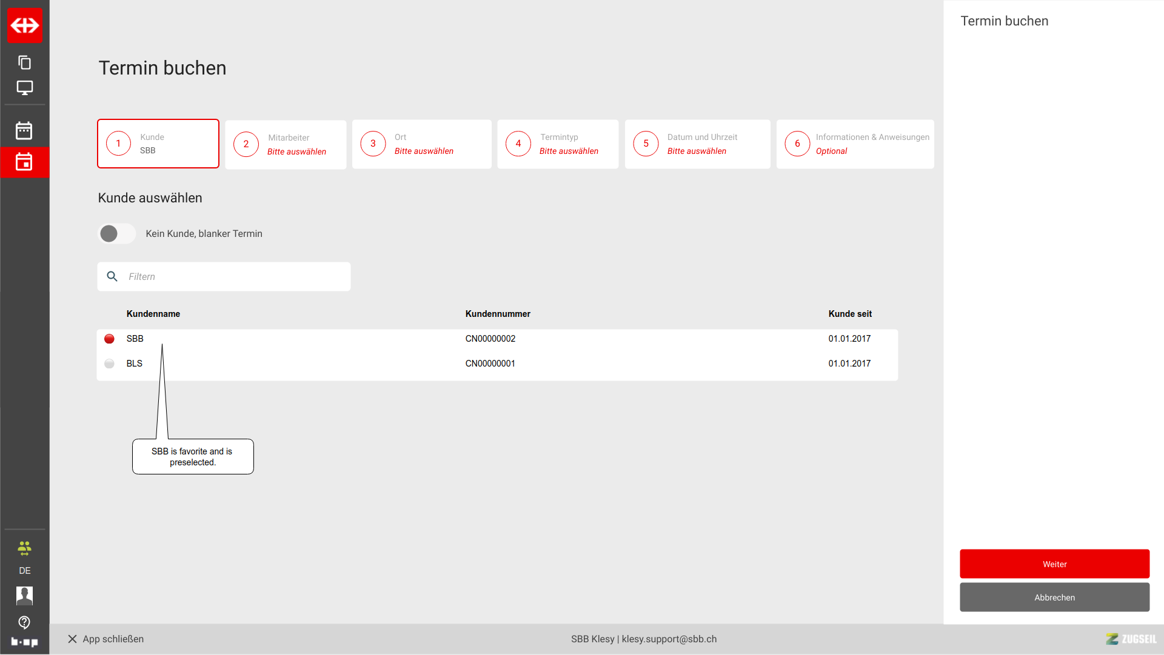Click App schließen in footer

105,639
